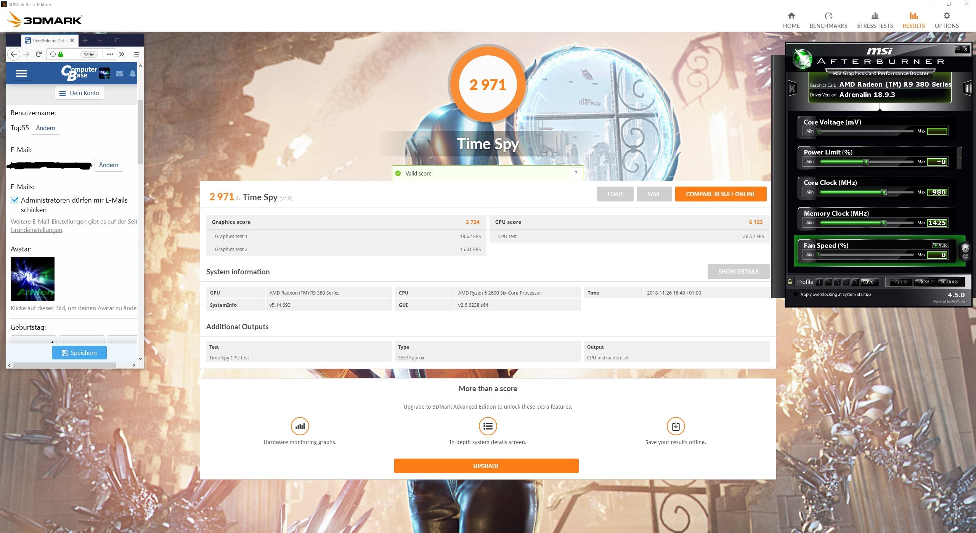Viewport: 976px width, 533px height.
Task: Open the Grundeinstellungen link
Action: click(x=36, y=230)
